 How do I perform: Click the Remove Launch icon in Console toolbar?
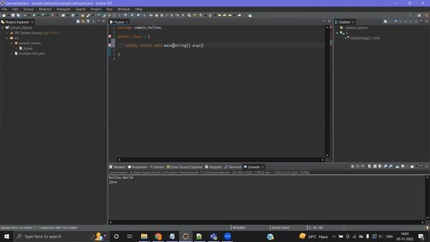click(358, 166)
